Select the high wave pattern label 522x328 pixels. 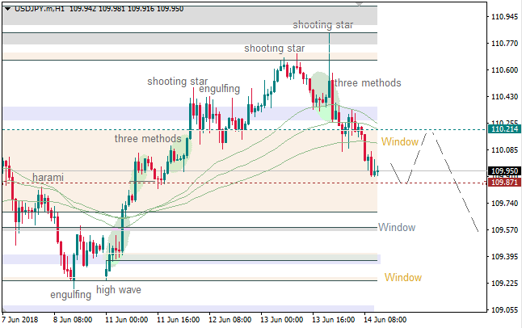click(x=119, y=289)
